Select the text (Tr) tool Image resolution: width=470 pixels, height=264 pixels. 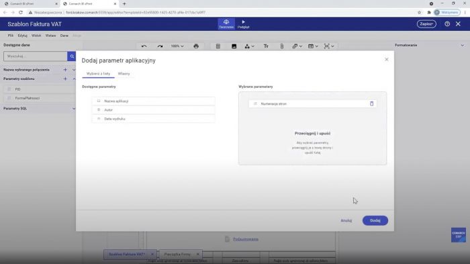[266, 46]
